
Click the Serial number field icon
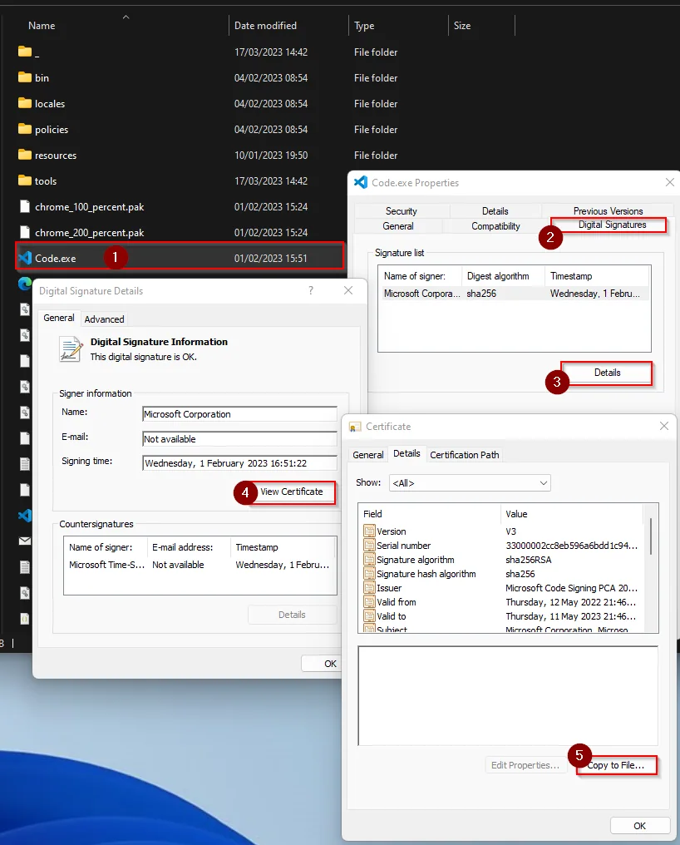point(369,546)
